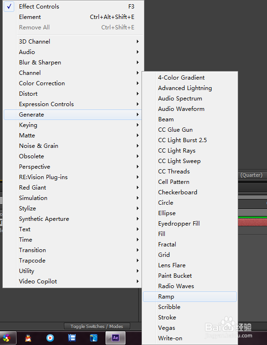Open the Red Giant submenu
The height and width of the screenshot is (345, 267).
point(73,188)
